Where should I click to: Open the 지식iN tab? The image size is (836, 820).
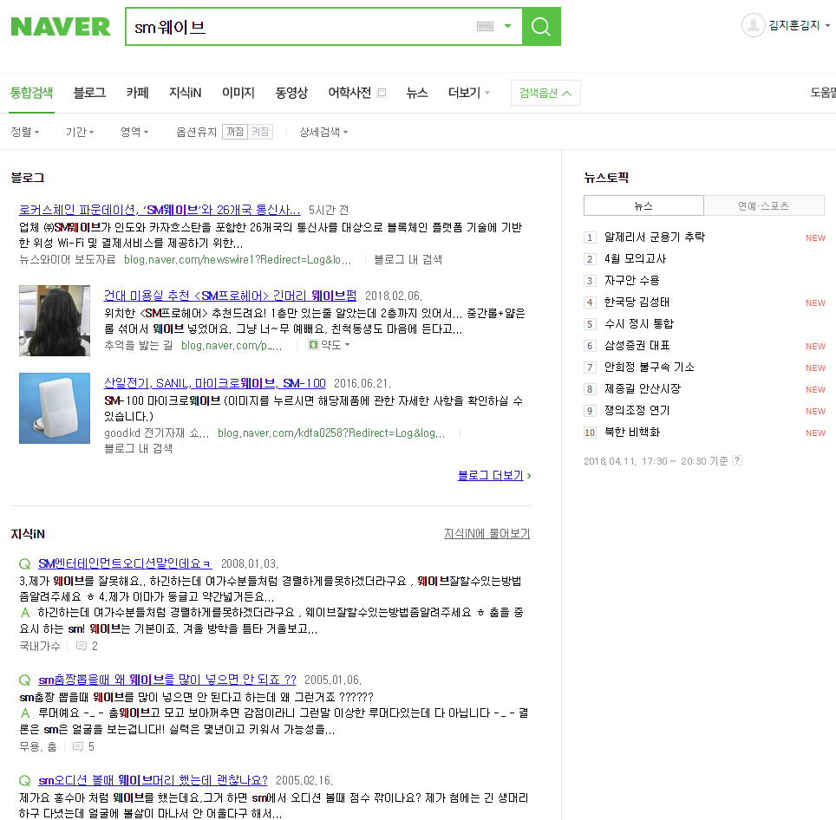click(185, 93)
